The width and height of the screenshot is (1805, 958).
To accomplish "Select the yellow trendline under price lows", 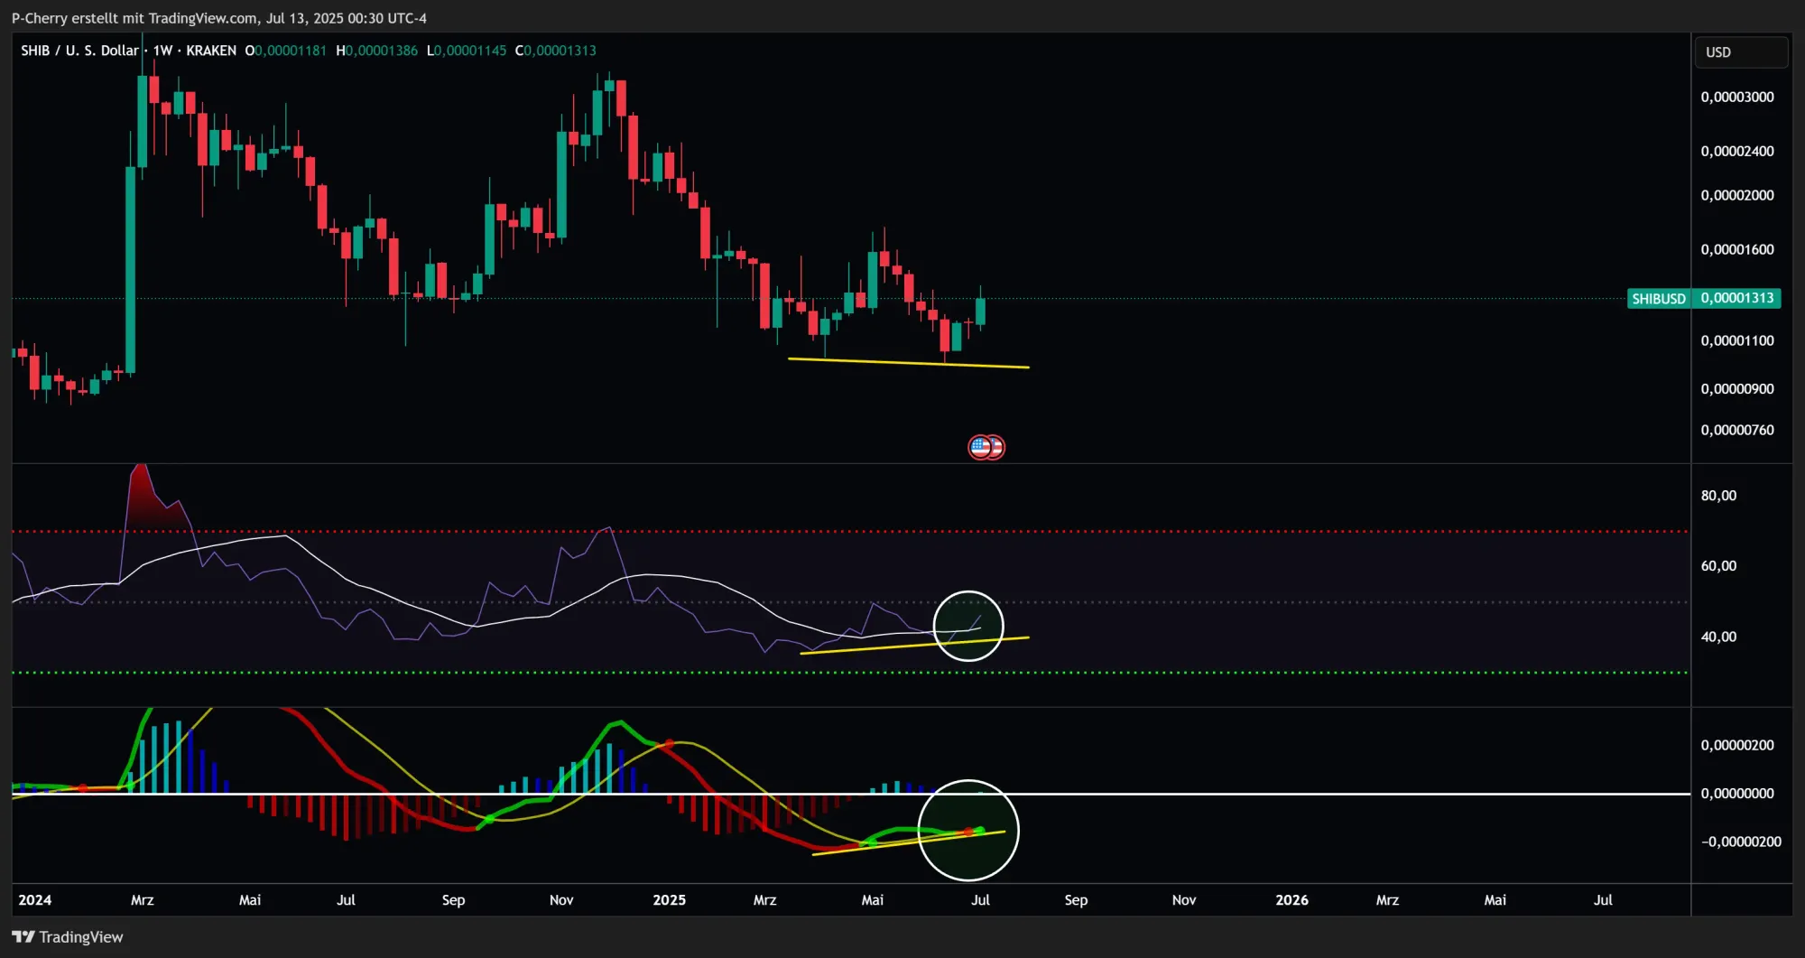I will click(x=908, y=363).
